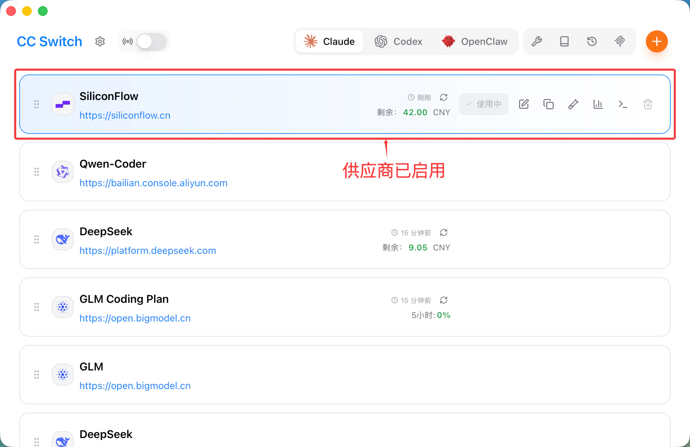Open terminal for SiliconFlow provider

tap(623, 104)
